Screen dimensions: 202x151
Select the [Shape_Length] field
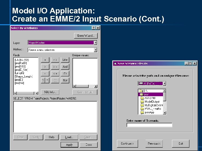point(24,76)
